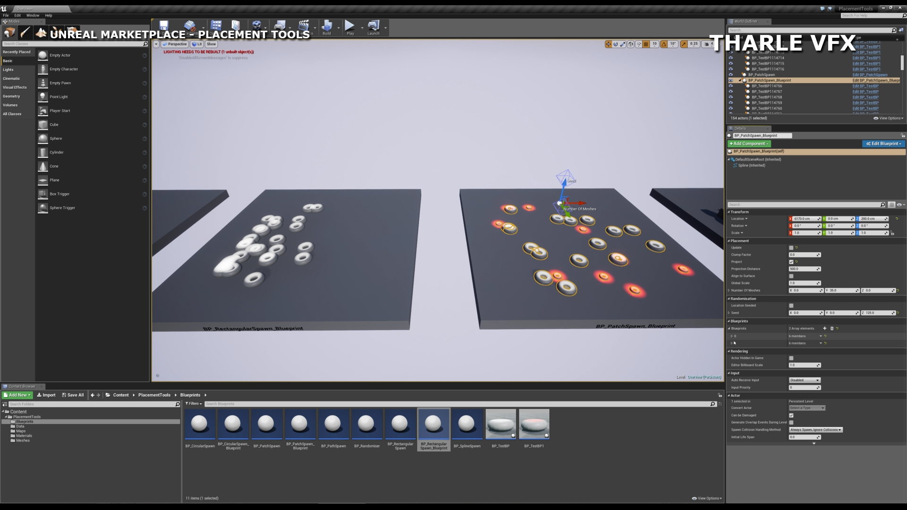
Task: Toggle scale snap icon
Action: 684,44
